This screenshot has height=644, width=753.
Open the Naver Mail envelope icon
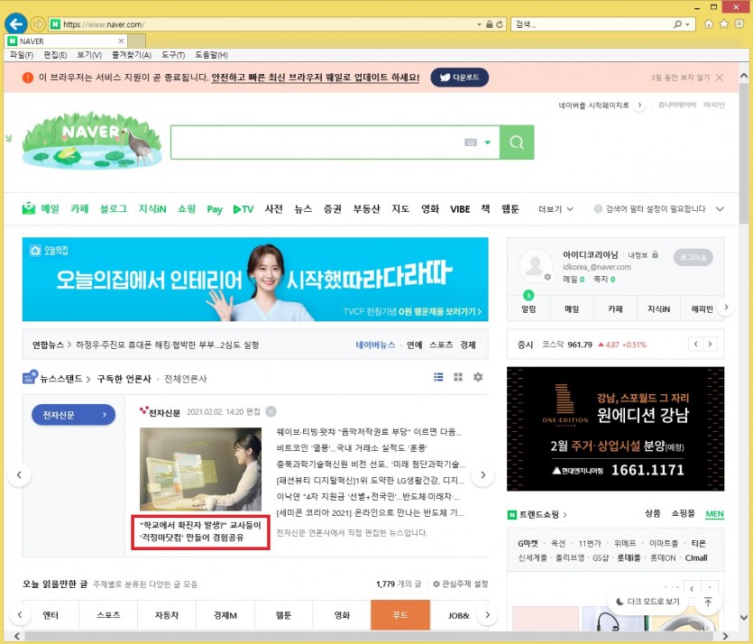(29, 208)
